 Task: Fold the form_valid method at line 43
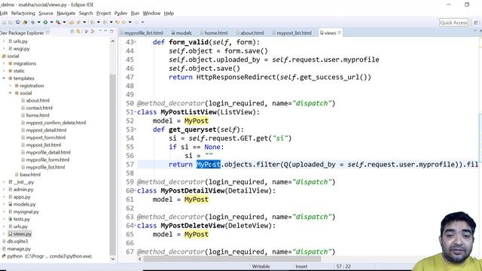click(x=136, y=41)
